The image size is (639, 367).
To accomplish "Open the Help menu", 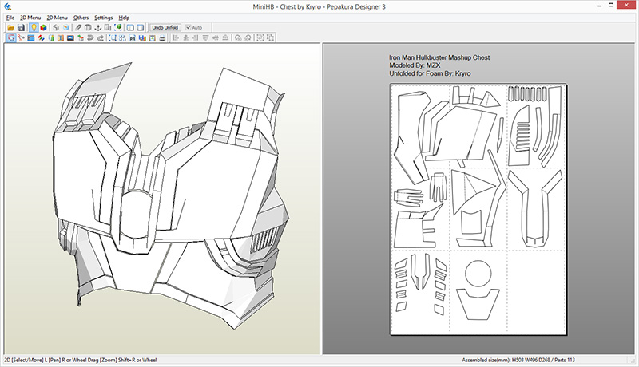I will click(124, 18).
